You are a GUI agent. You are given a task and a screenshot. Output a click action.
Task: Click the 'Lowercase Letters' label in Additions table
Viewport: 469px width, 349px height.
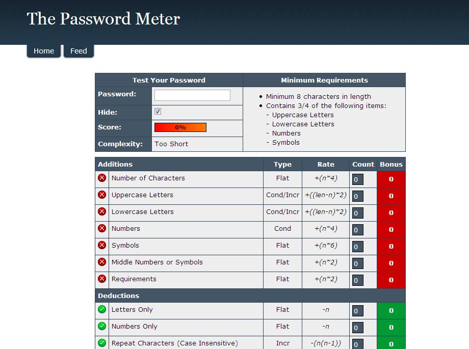pyautogui.click(x=142, y=212)
